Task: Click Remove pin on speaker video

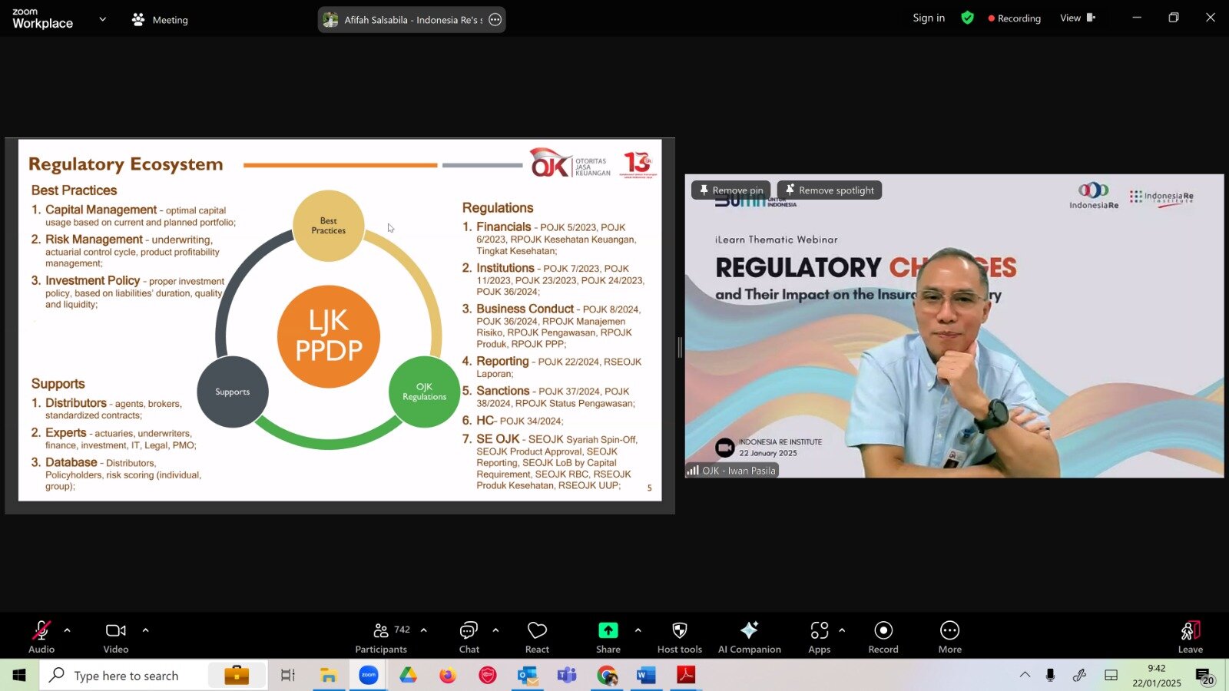Action: pyautogui.click(x=730, y=190)
